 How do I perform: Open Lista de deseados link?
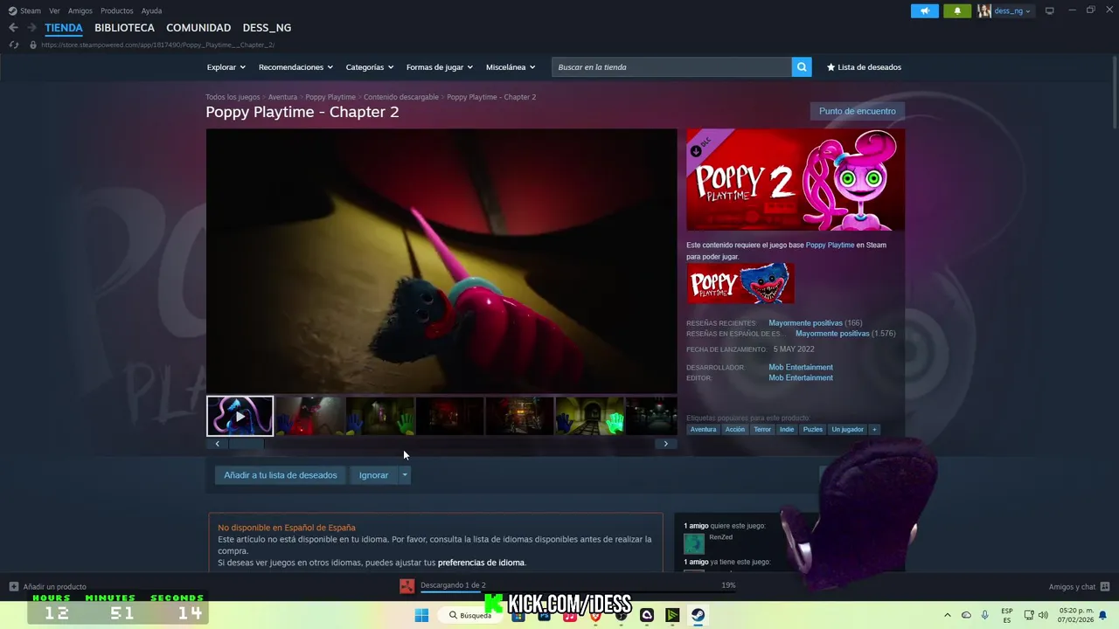(864, 67)
